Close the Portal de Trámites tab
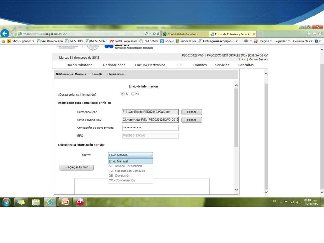324x243 pixels. [254, 34]
